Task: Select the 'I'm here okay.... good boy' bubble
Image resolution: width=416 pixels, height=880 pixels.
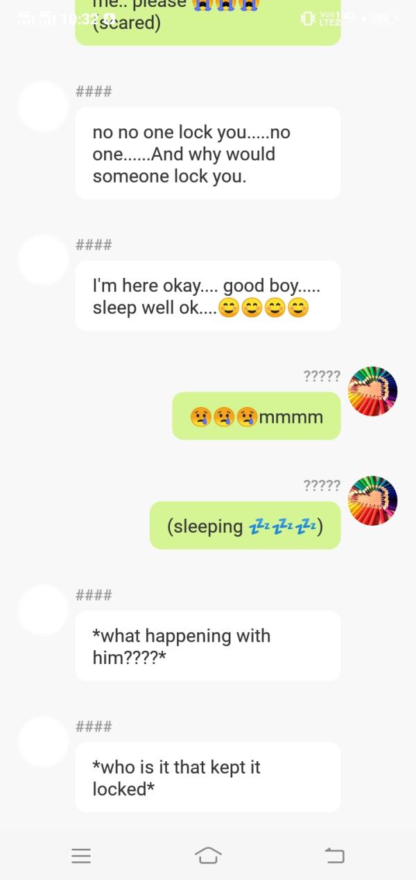Action: click(x=208, y=296)
